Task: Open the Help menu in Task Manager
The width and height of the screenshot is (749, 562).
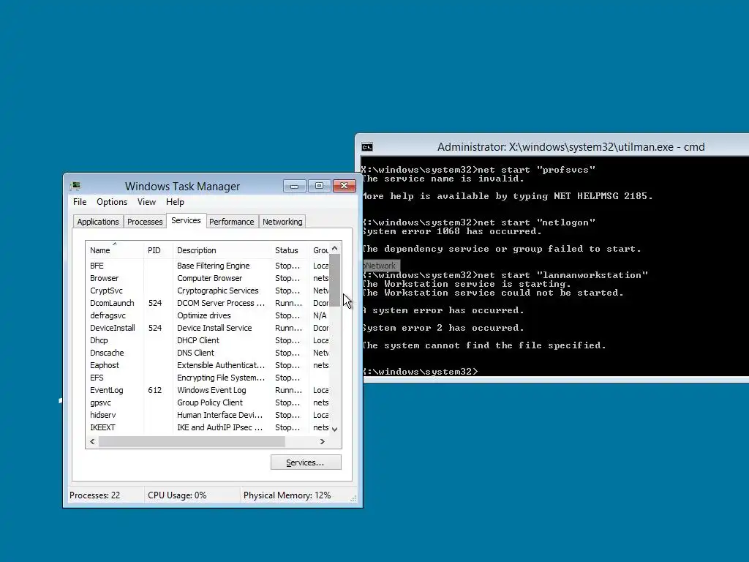Action: 175,202
